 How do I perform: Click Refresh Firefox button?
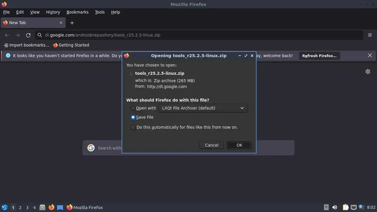point(319,56)
